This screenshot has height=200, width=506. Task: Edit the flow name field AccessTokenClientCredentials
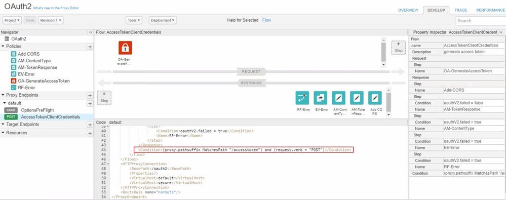point(474,46)
